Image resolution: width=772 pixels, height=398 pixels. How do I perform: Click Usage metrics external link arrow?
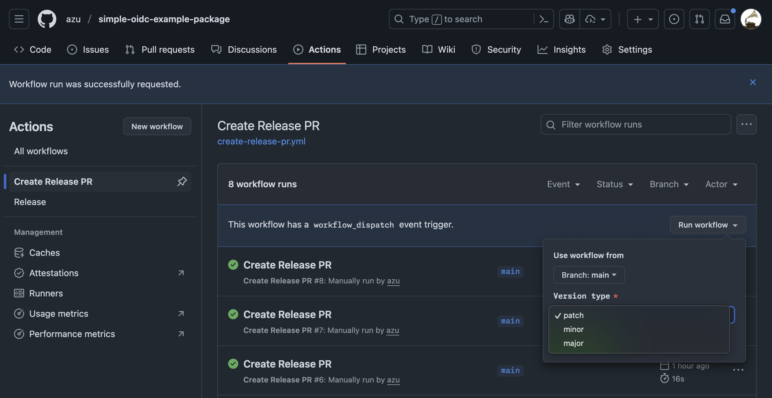click(x=181, y=314)
